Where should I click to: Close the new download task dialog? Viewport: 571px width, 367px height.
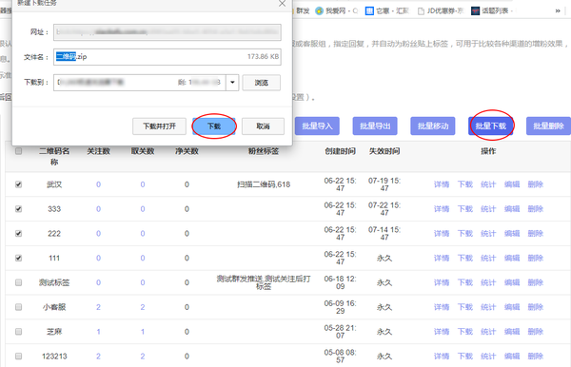coord(282,3)
